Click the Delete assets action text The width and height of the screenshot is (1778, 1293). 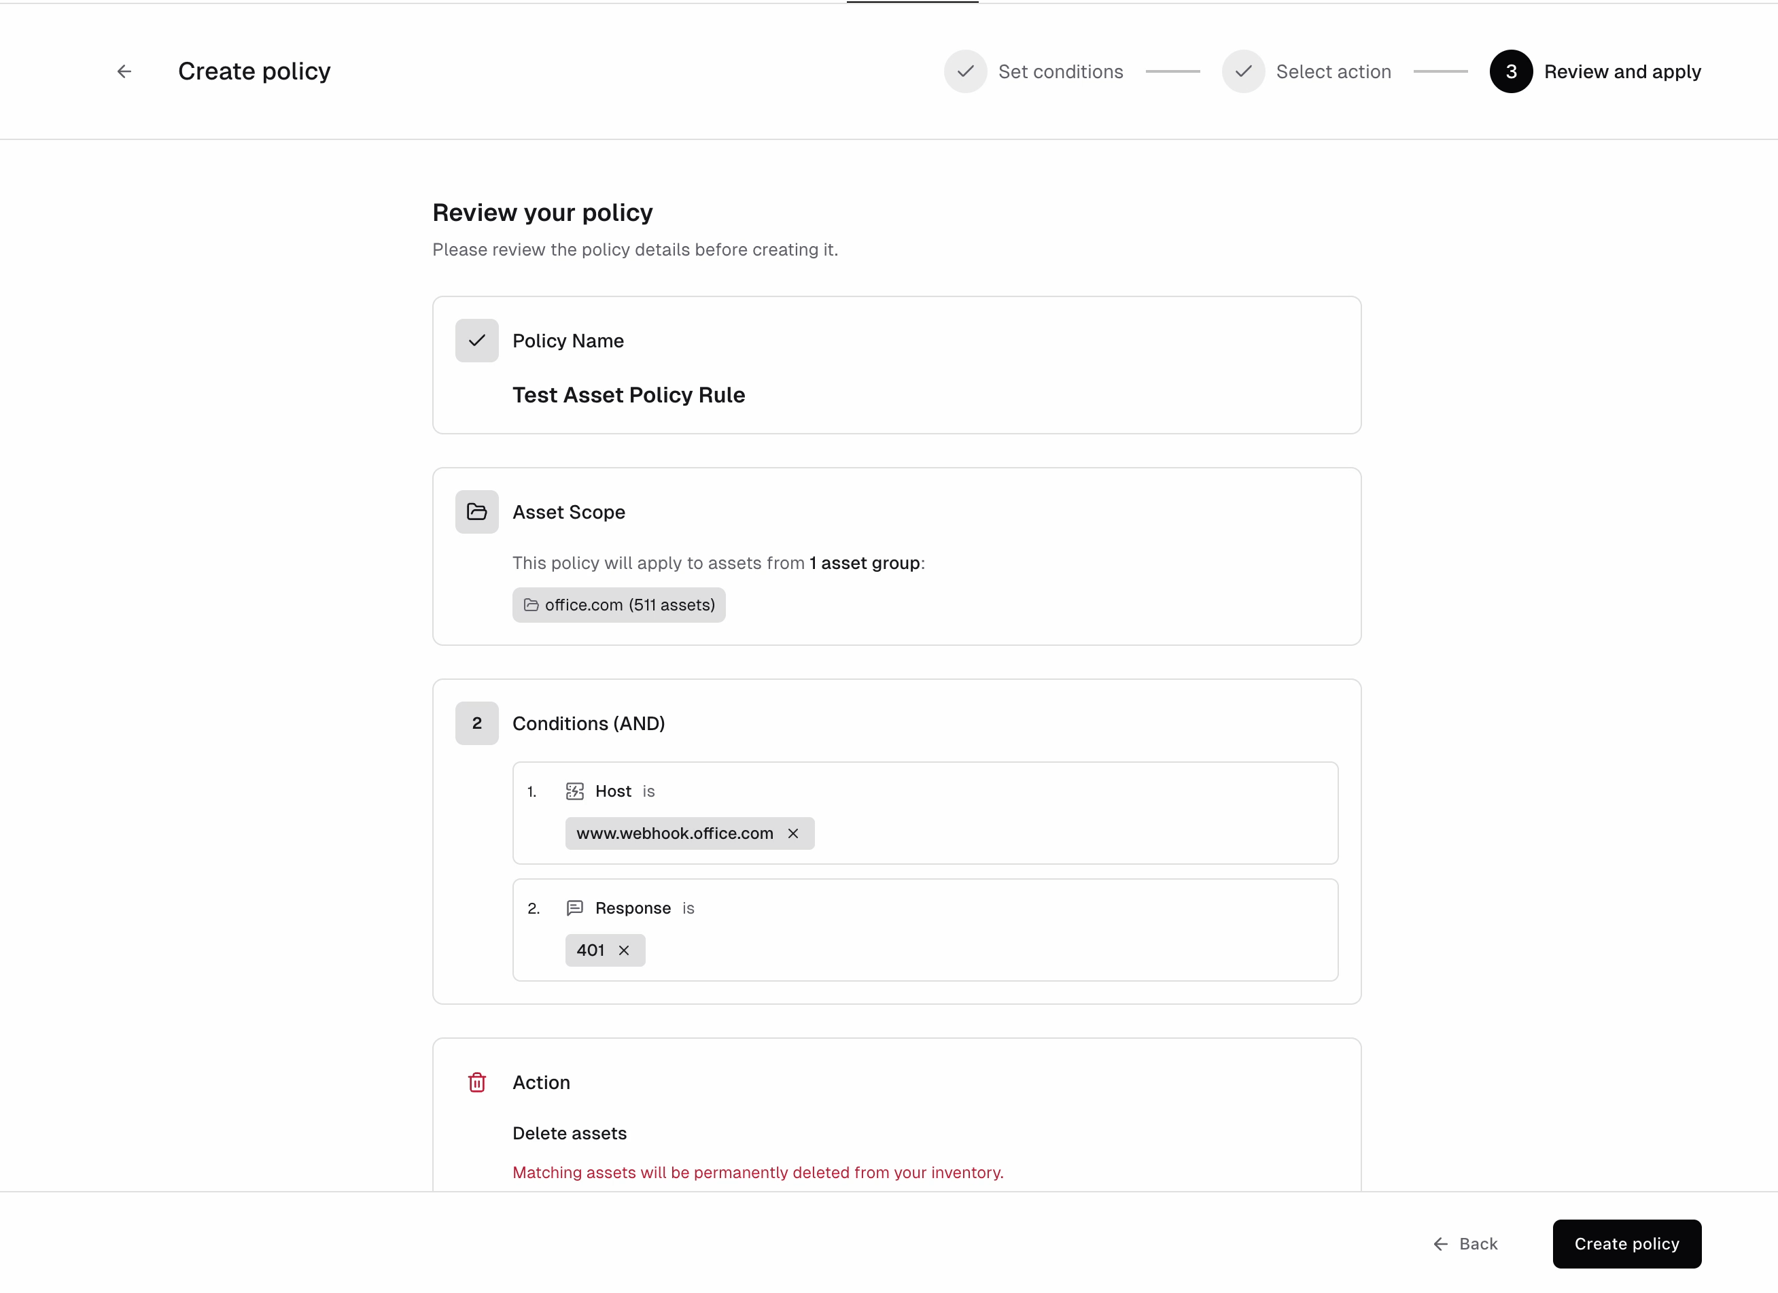click(x=569, y=1133)
